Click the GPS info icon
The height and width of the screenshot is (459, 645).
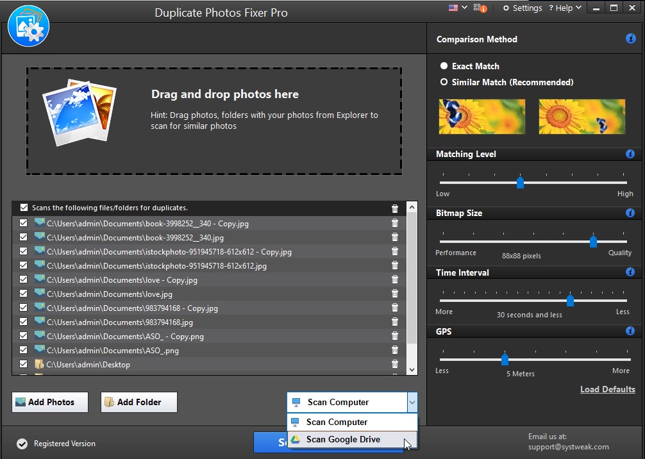[630, 331]
